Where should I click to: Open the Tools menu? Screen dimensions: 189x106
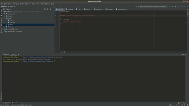coord(38,4)
